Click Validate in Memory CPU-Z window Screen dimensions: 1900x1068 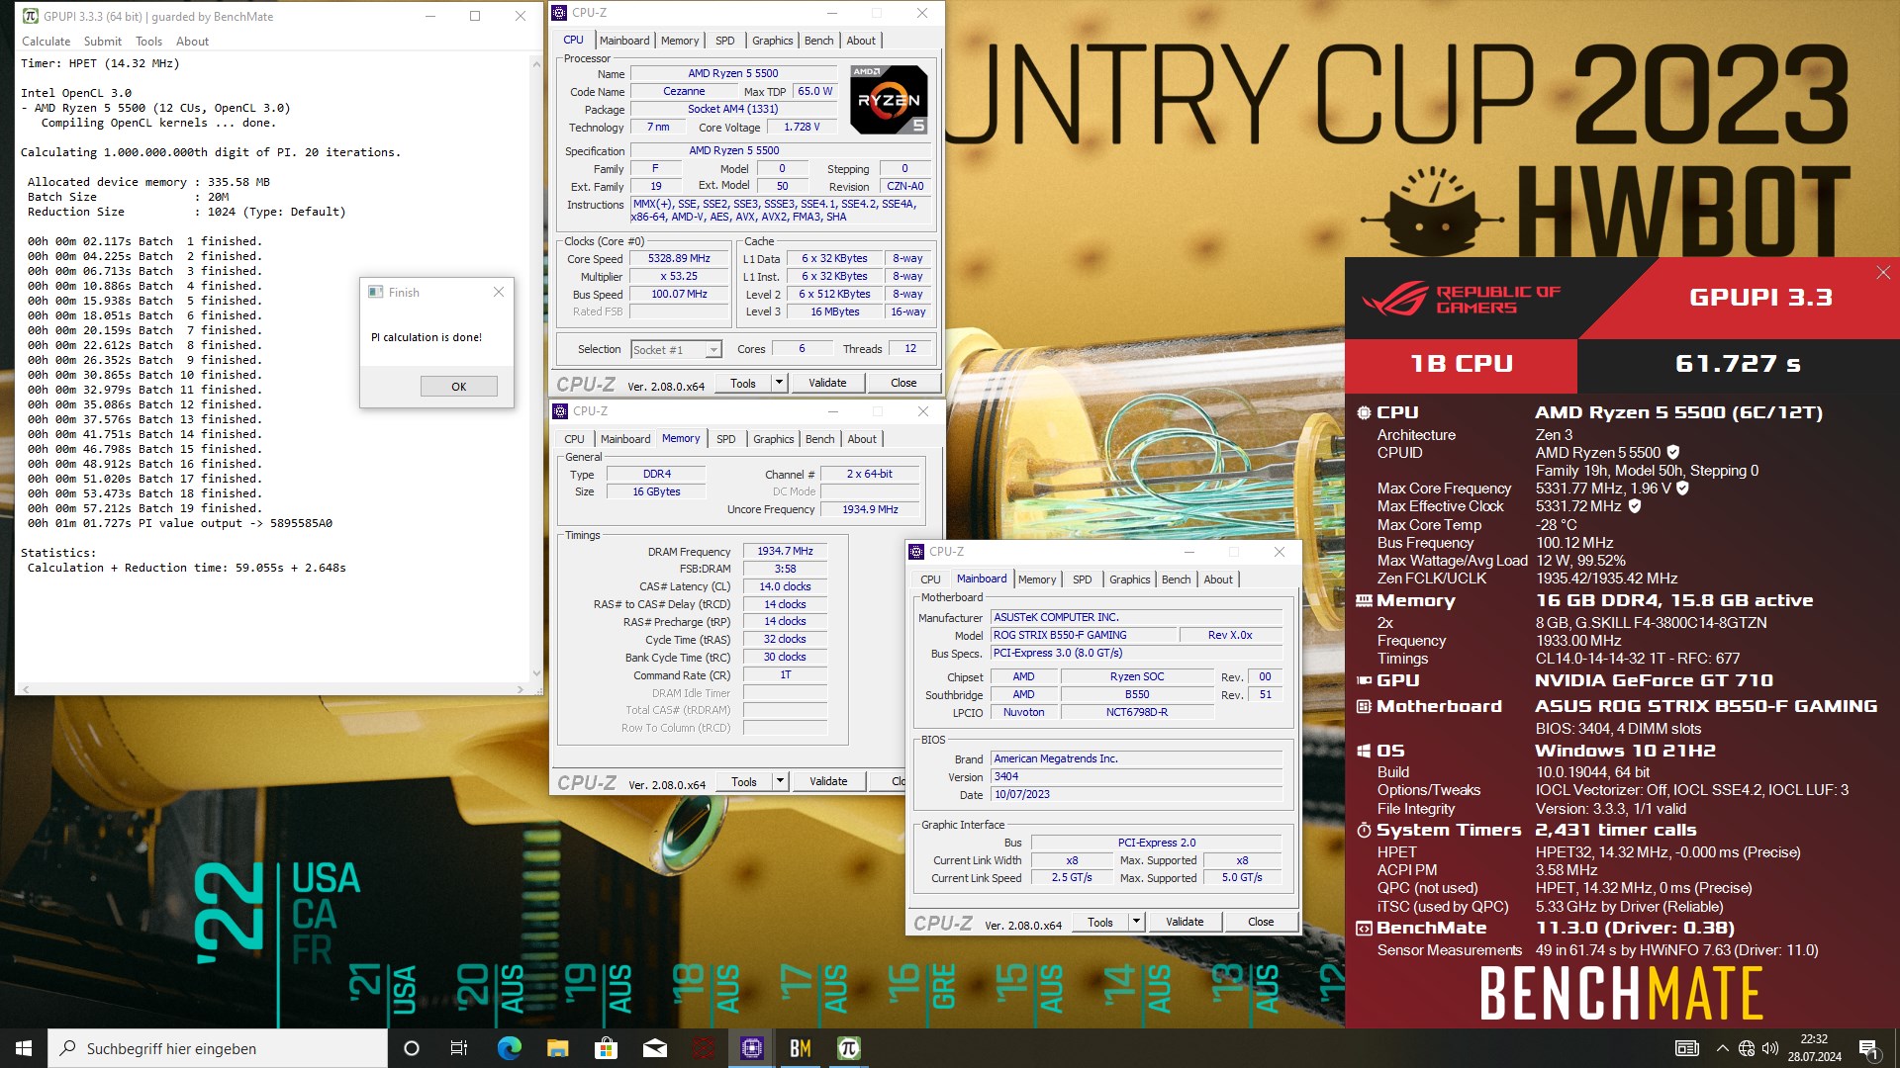click(x=828, y=781)
